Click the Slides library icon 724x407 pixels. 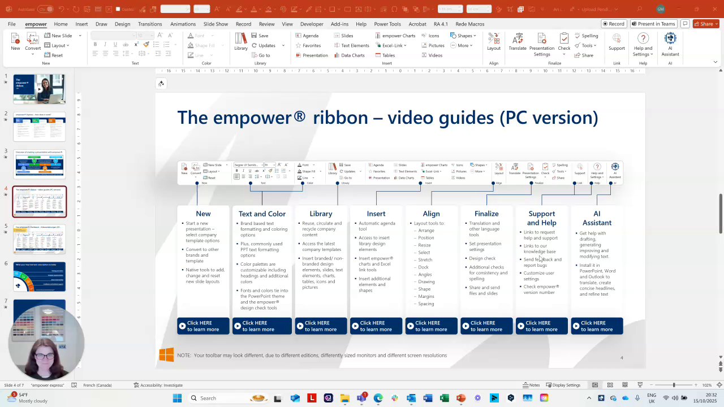pyautogui.click(x=343, y=36)
